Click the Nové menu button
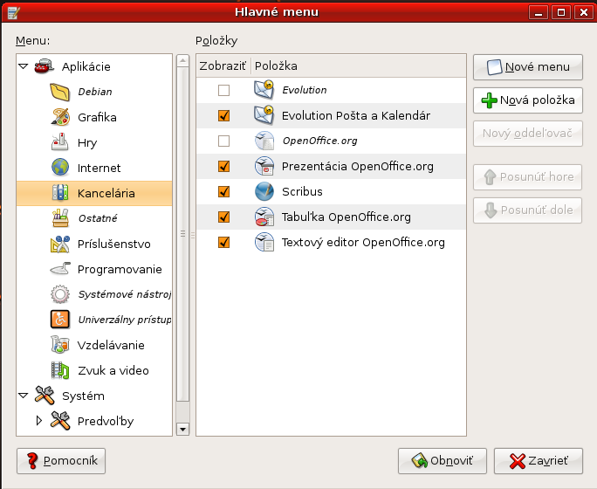 click(528, 67)
